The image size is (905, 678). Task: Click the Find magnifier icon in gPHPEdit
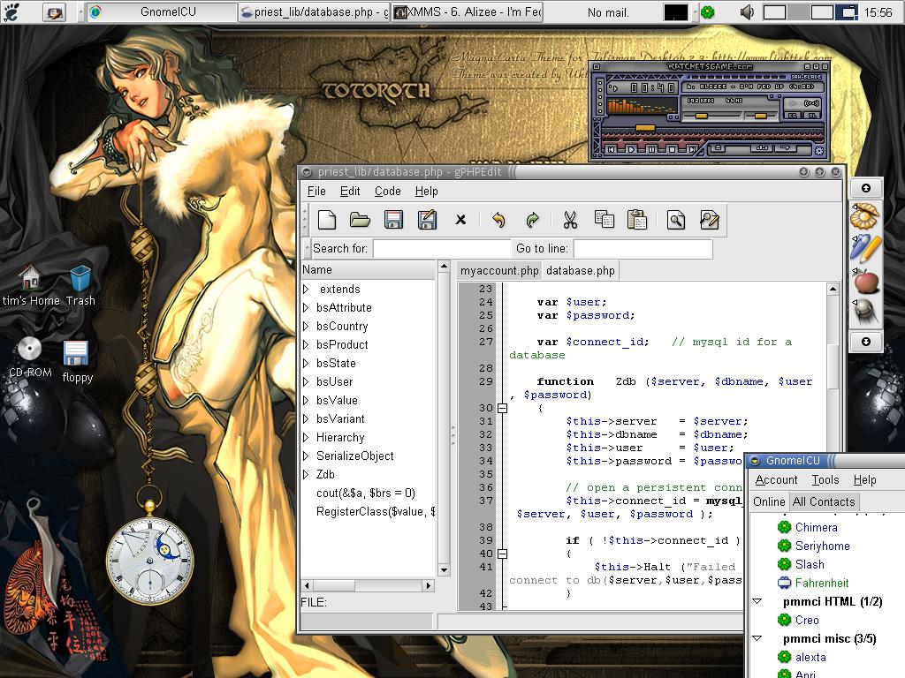[676, 220]
